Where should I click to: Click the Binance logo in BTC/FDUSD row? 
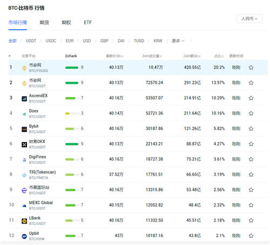coord(24,68)
